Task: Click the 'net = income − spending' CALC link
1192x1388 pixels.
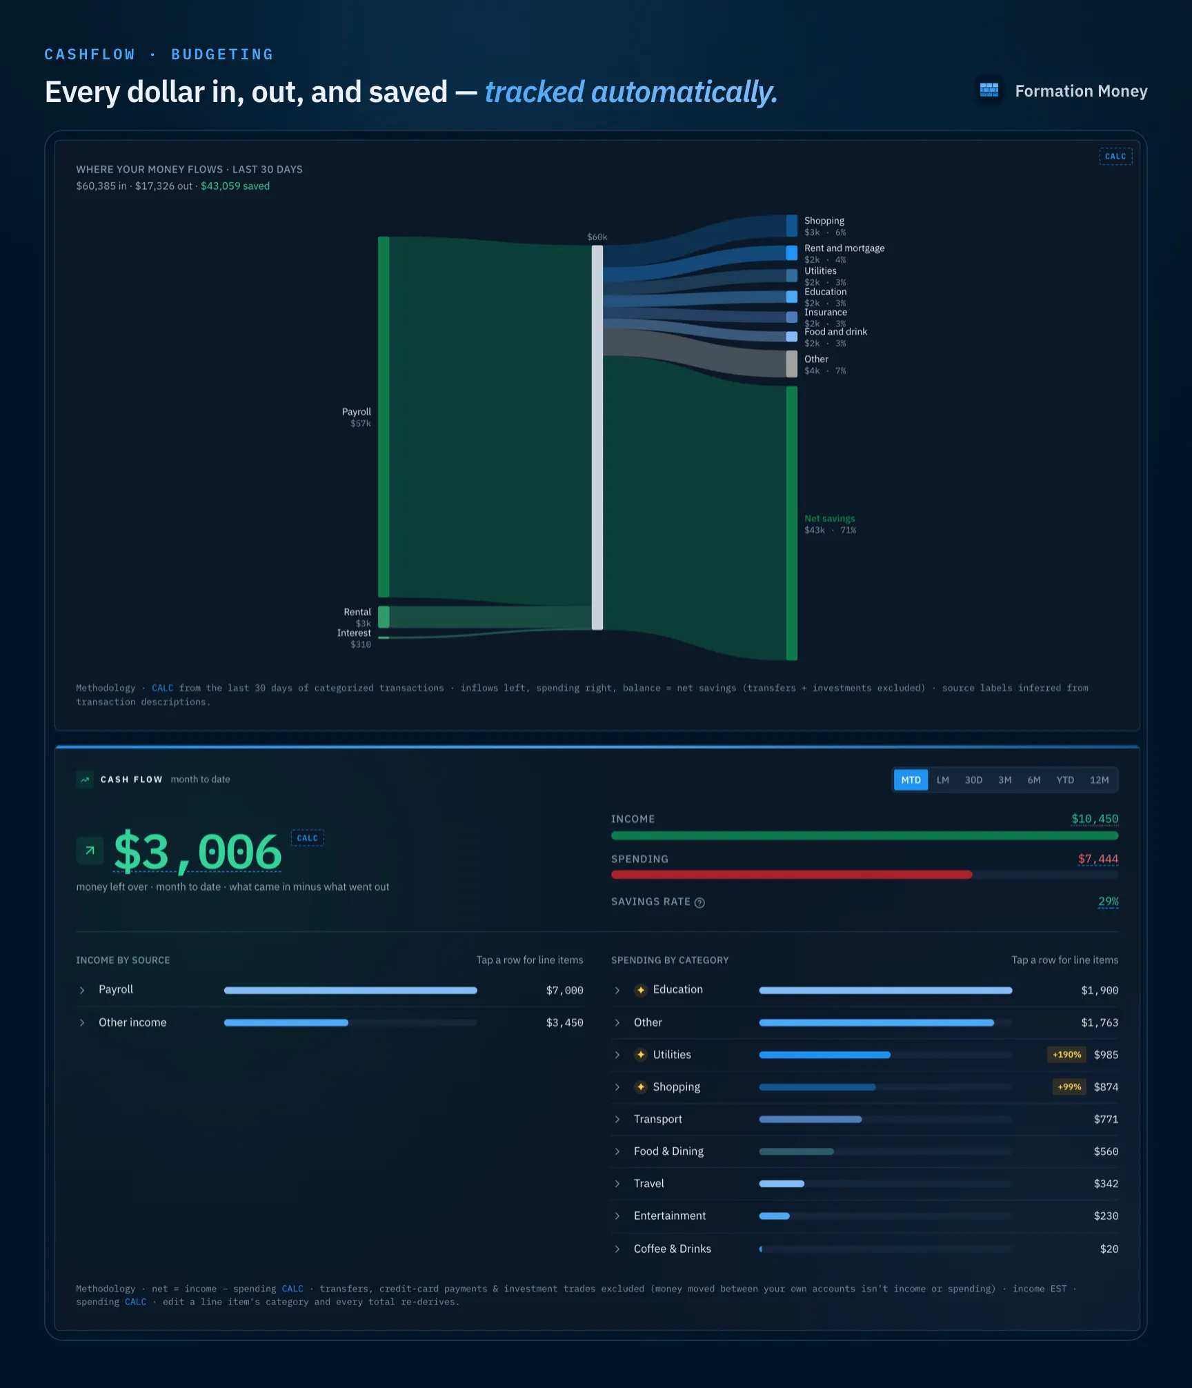Action: [292, 1289]
